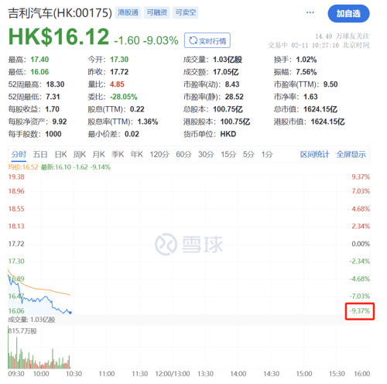
Task: Click the 委比 value -28.05%
Action: 124,97
